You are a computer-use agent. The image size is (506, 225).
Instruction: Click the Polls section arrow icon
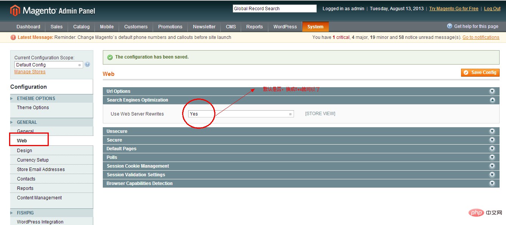492,157
